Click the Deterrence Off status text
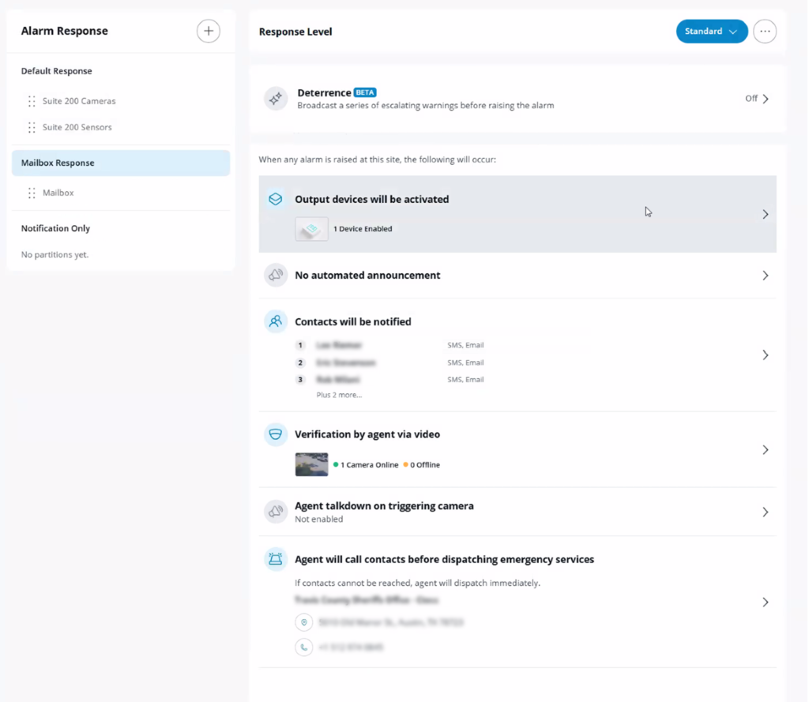Image resolution: width=809 pixels, height=702 pixels. (x=751, y=99)
